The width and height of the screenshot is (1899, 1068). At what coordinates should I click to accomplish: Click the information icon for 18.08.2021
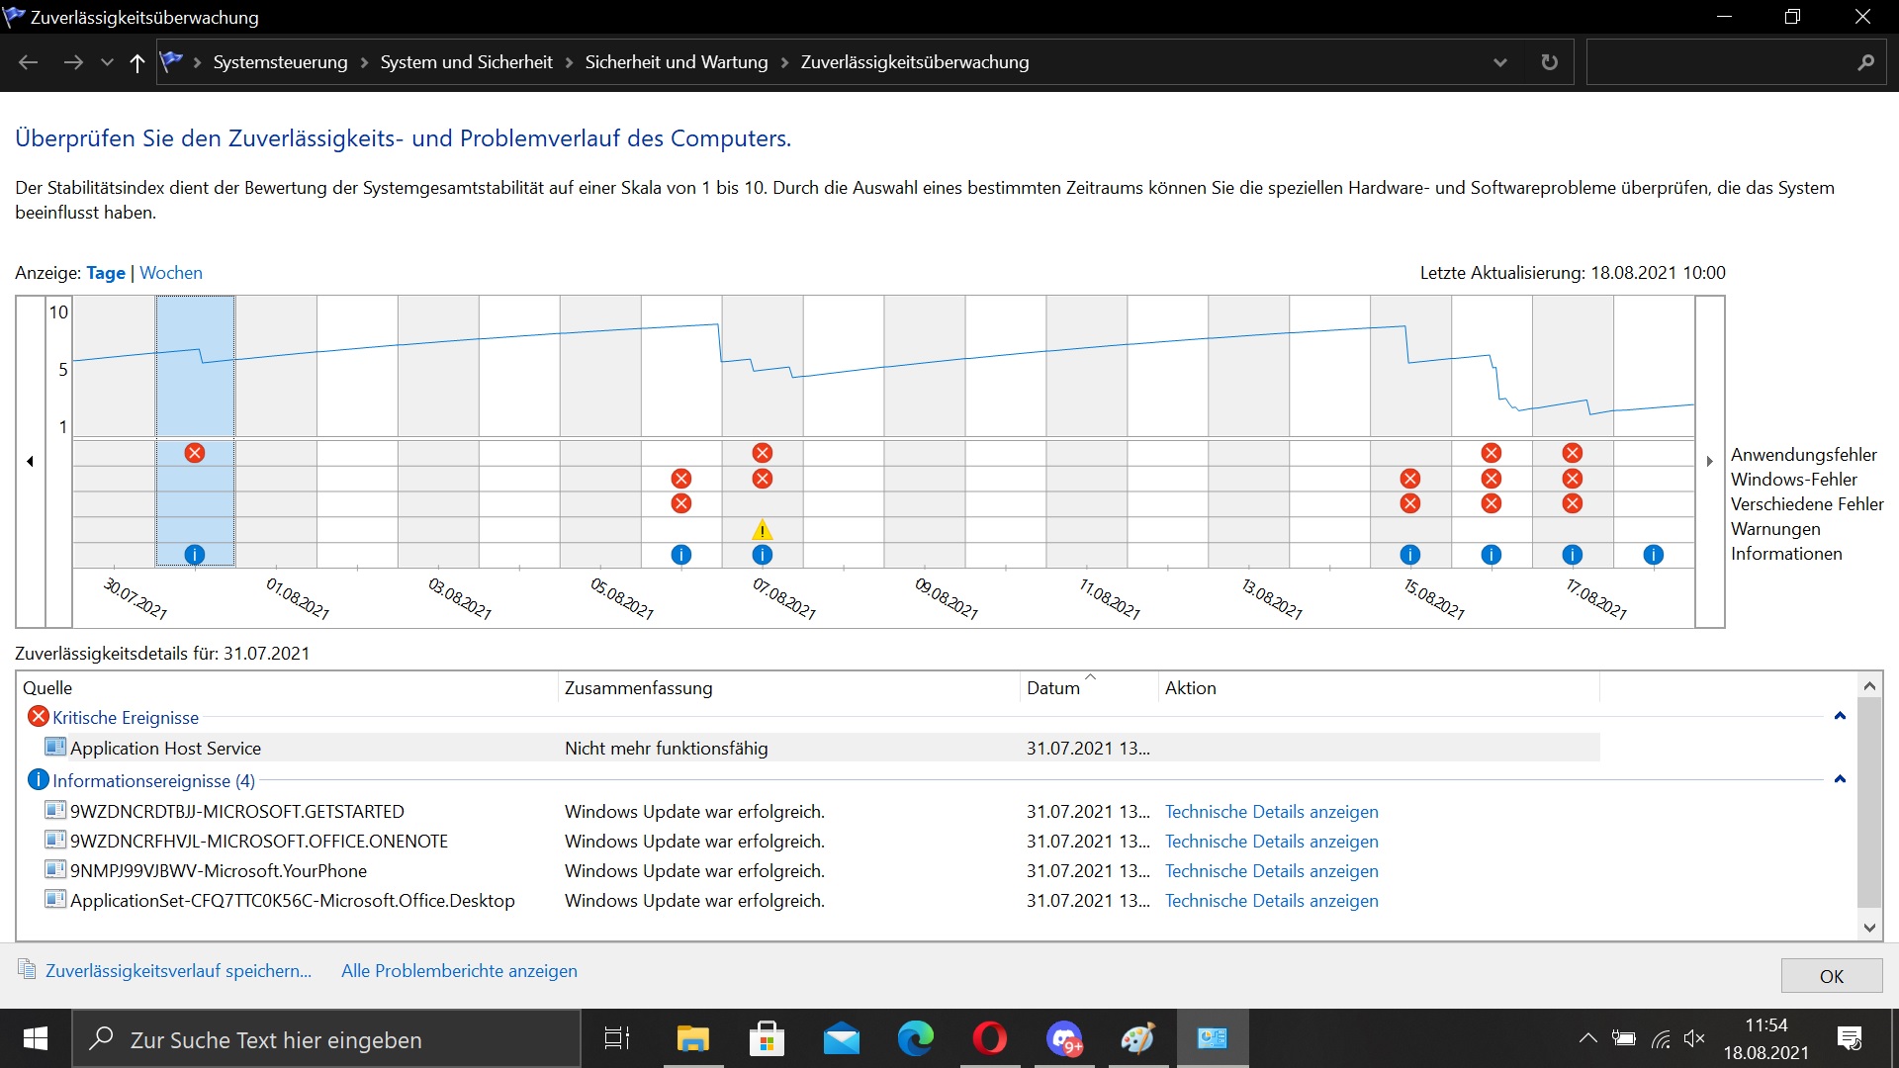pos(1653,555)
